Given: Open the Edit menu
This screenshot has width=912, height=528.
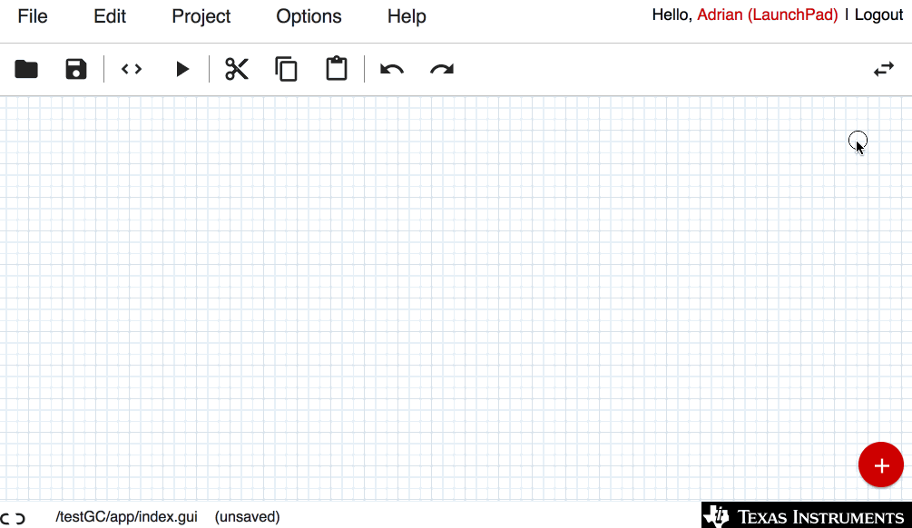Looking at the screenshot, I should point(110,16).
